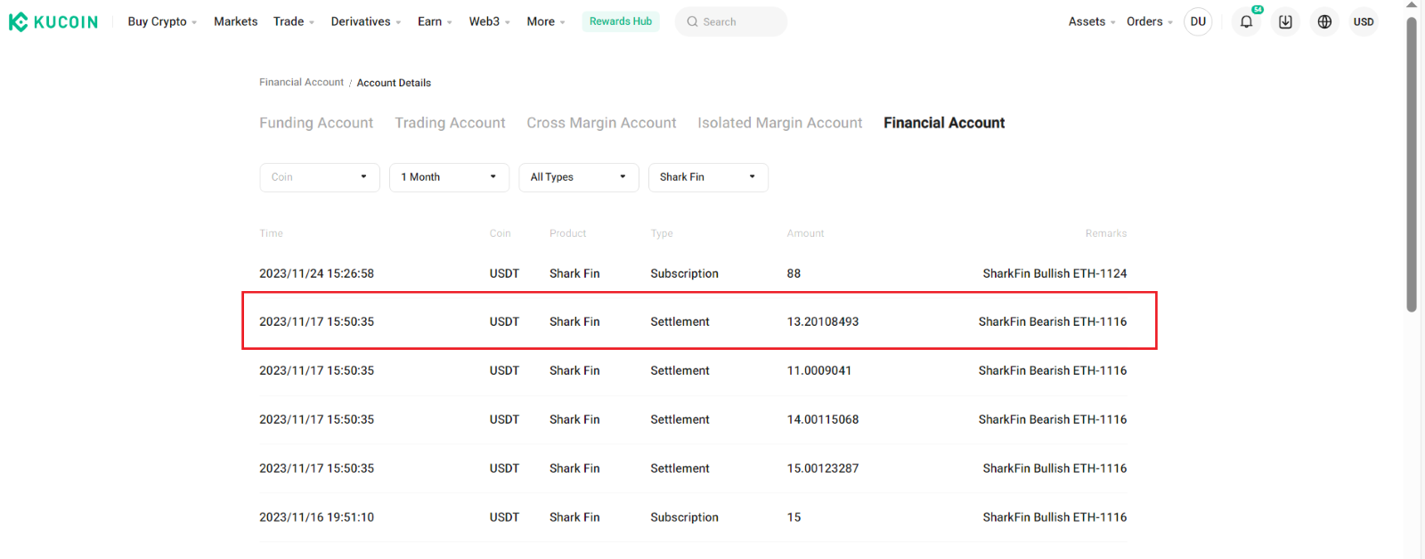The image size is (1425, 559).
Task: Click the Amount column header
Action: [805, 233]
